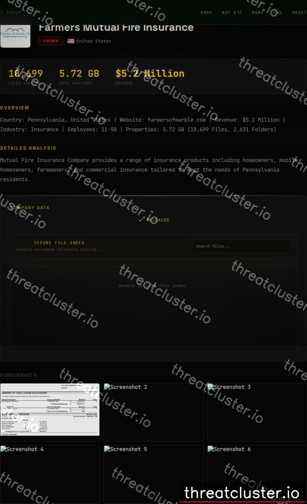The width and height of the screenshot is (307, 504).
Task: Click the SCREENSHOTS section heading
Action: click(x=18, y=375)
